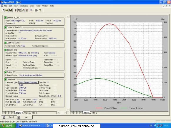Viewport: 171px width, 128px height.
Task: Click the wrench toolbar icon
Action: 23,10
